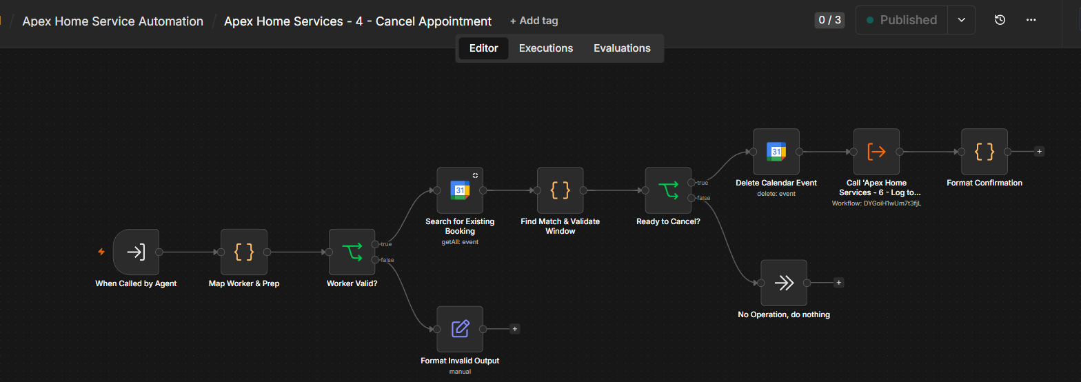This screenshot has width=1081, height=382.
Task: Select the Delete Calendar Event node
Action: point(776,152)
